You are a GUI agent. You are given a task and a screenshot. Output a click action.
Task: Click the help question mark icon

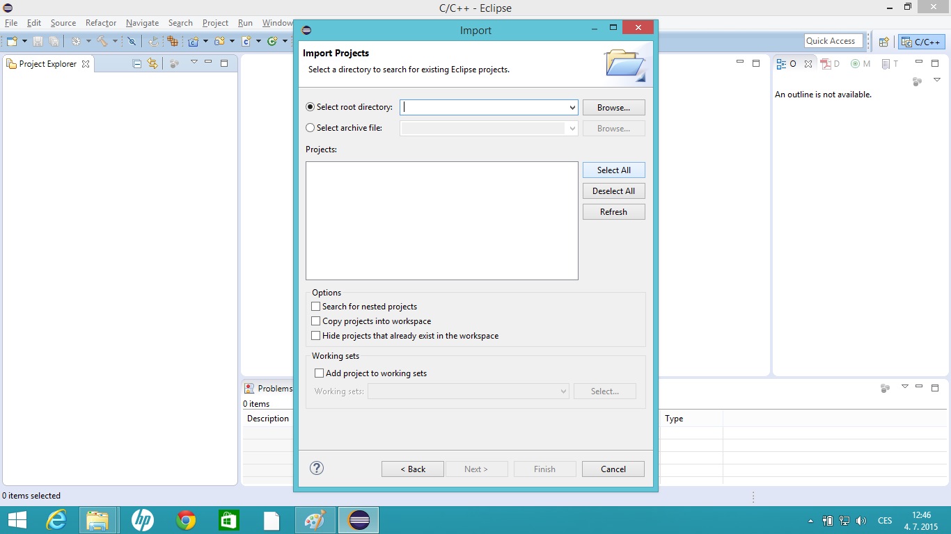pyautogui.click(x=317, y=468)
